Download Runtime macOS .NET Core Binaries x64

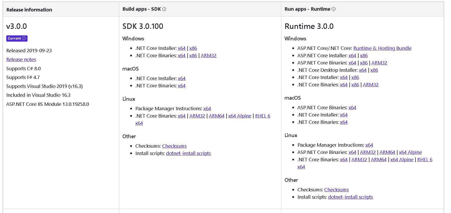point(344,122)
